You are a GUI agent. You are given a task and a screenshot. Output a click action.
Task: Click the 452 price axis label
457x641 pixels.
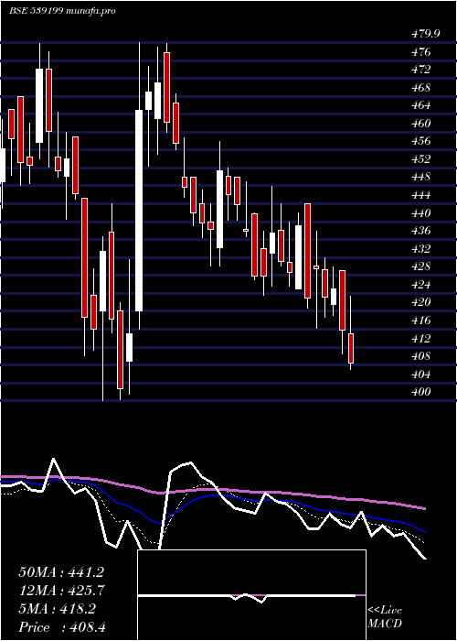tap(420, 159)
